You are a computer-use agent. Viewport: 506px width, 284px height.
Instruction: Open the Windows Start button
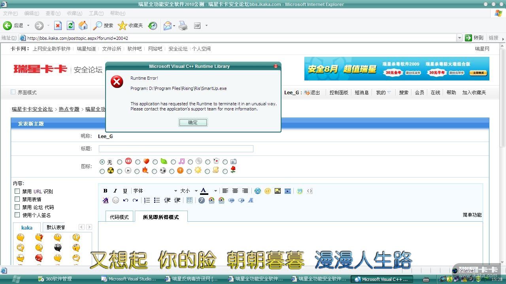(16, 279)
